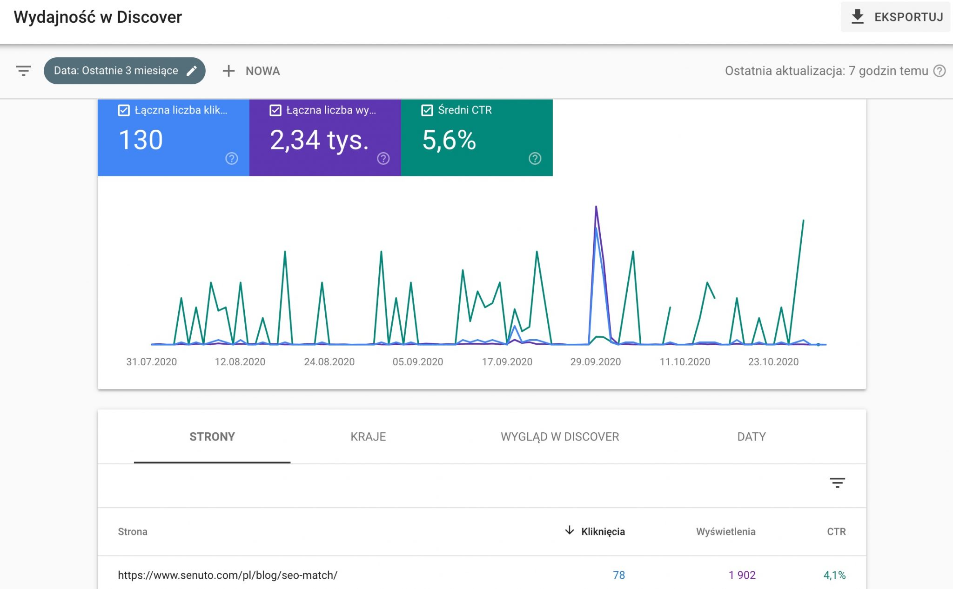Viewport: 953px width, 589px height.
Task: Toggle the 'Łączna liczba wy...' checkbox
Action: click(275, 110)
